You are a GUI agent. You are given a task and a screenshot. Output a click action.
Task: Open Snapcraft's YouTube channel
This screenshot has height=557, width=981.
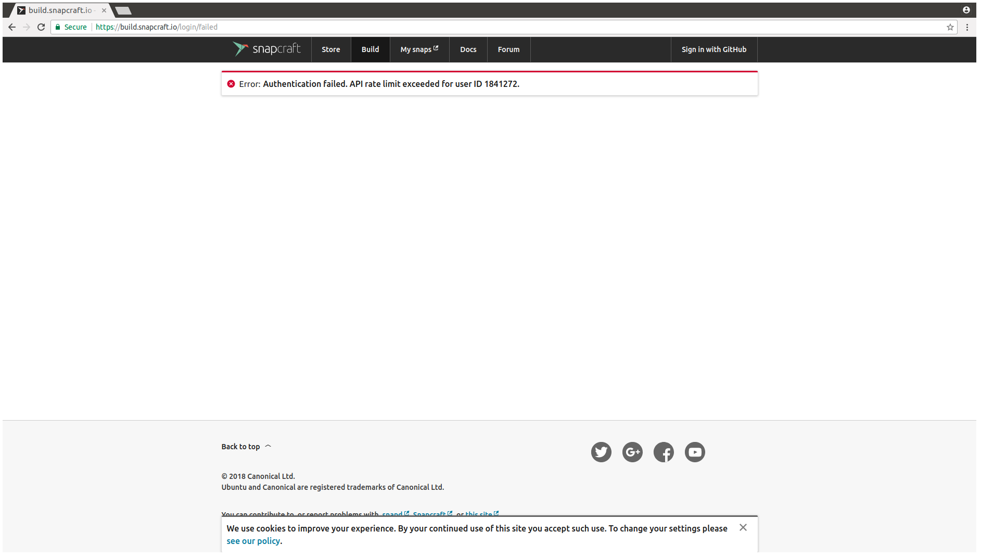click(x=695, y=452)
